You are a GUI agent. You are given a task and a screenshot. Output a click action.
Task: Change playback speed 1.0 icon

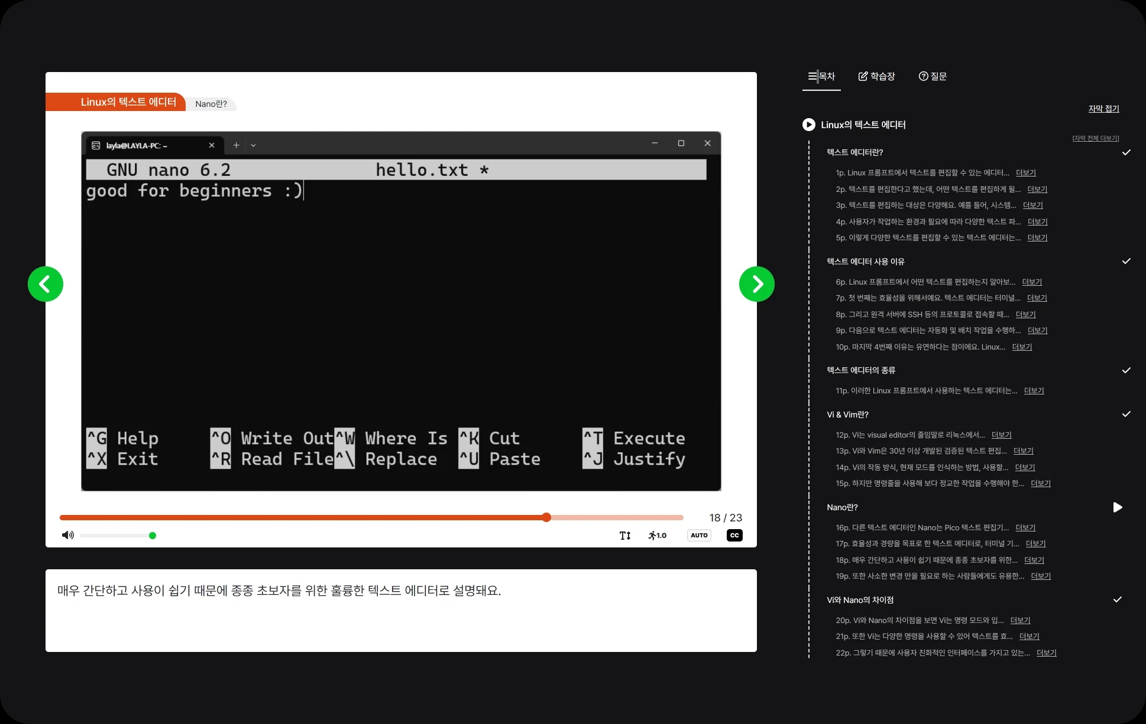[658, 536]
